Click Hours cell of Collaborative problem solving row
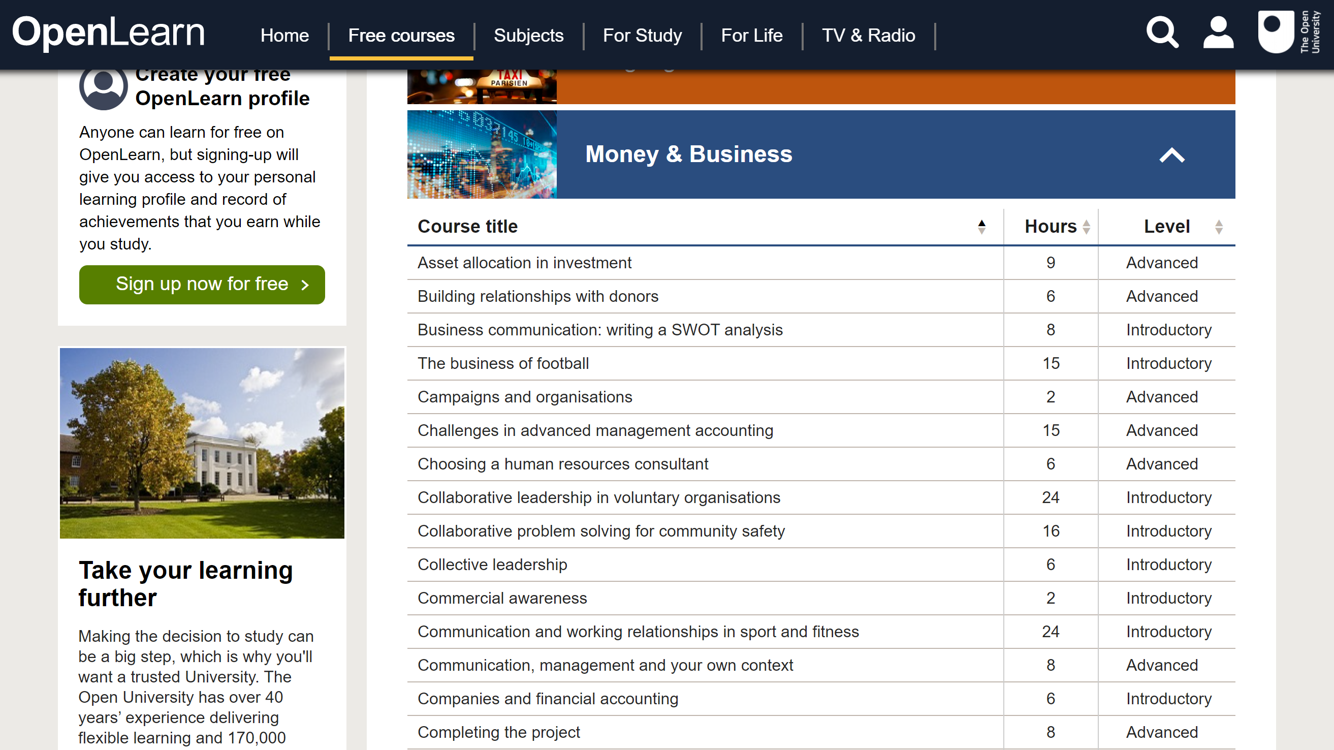The width and height of the screenshot is (1334, 750). pyautogui.click(x=1051, y=532)
